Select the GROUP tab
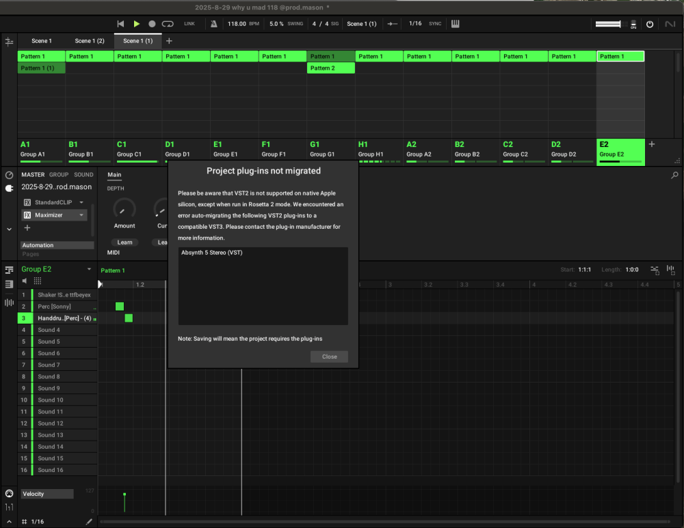Viewport: 684px width, 528px height. coord(58,175)
